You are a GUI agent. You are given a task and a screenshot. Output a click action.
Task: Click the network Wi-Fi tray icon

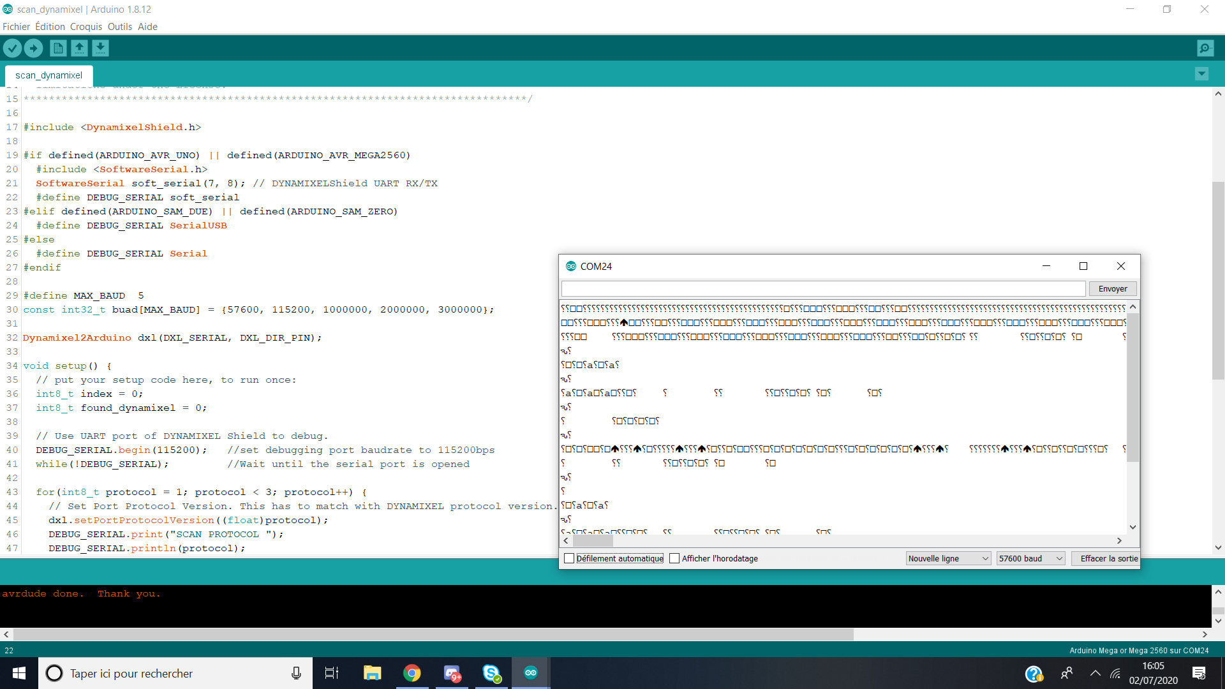(x=1115, y=673)
